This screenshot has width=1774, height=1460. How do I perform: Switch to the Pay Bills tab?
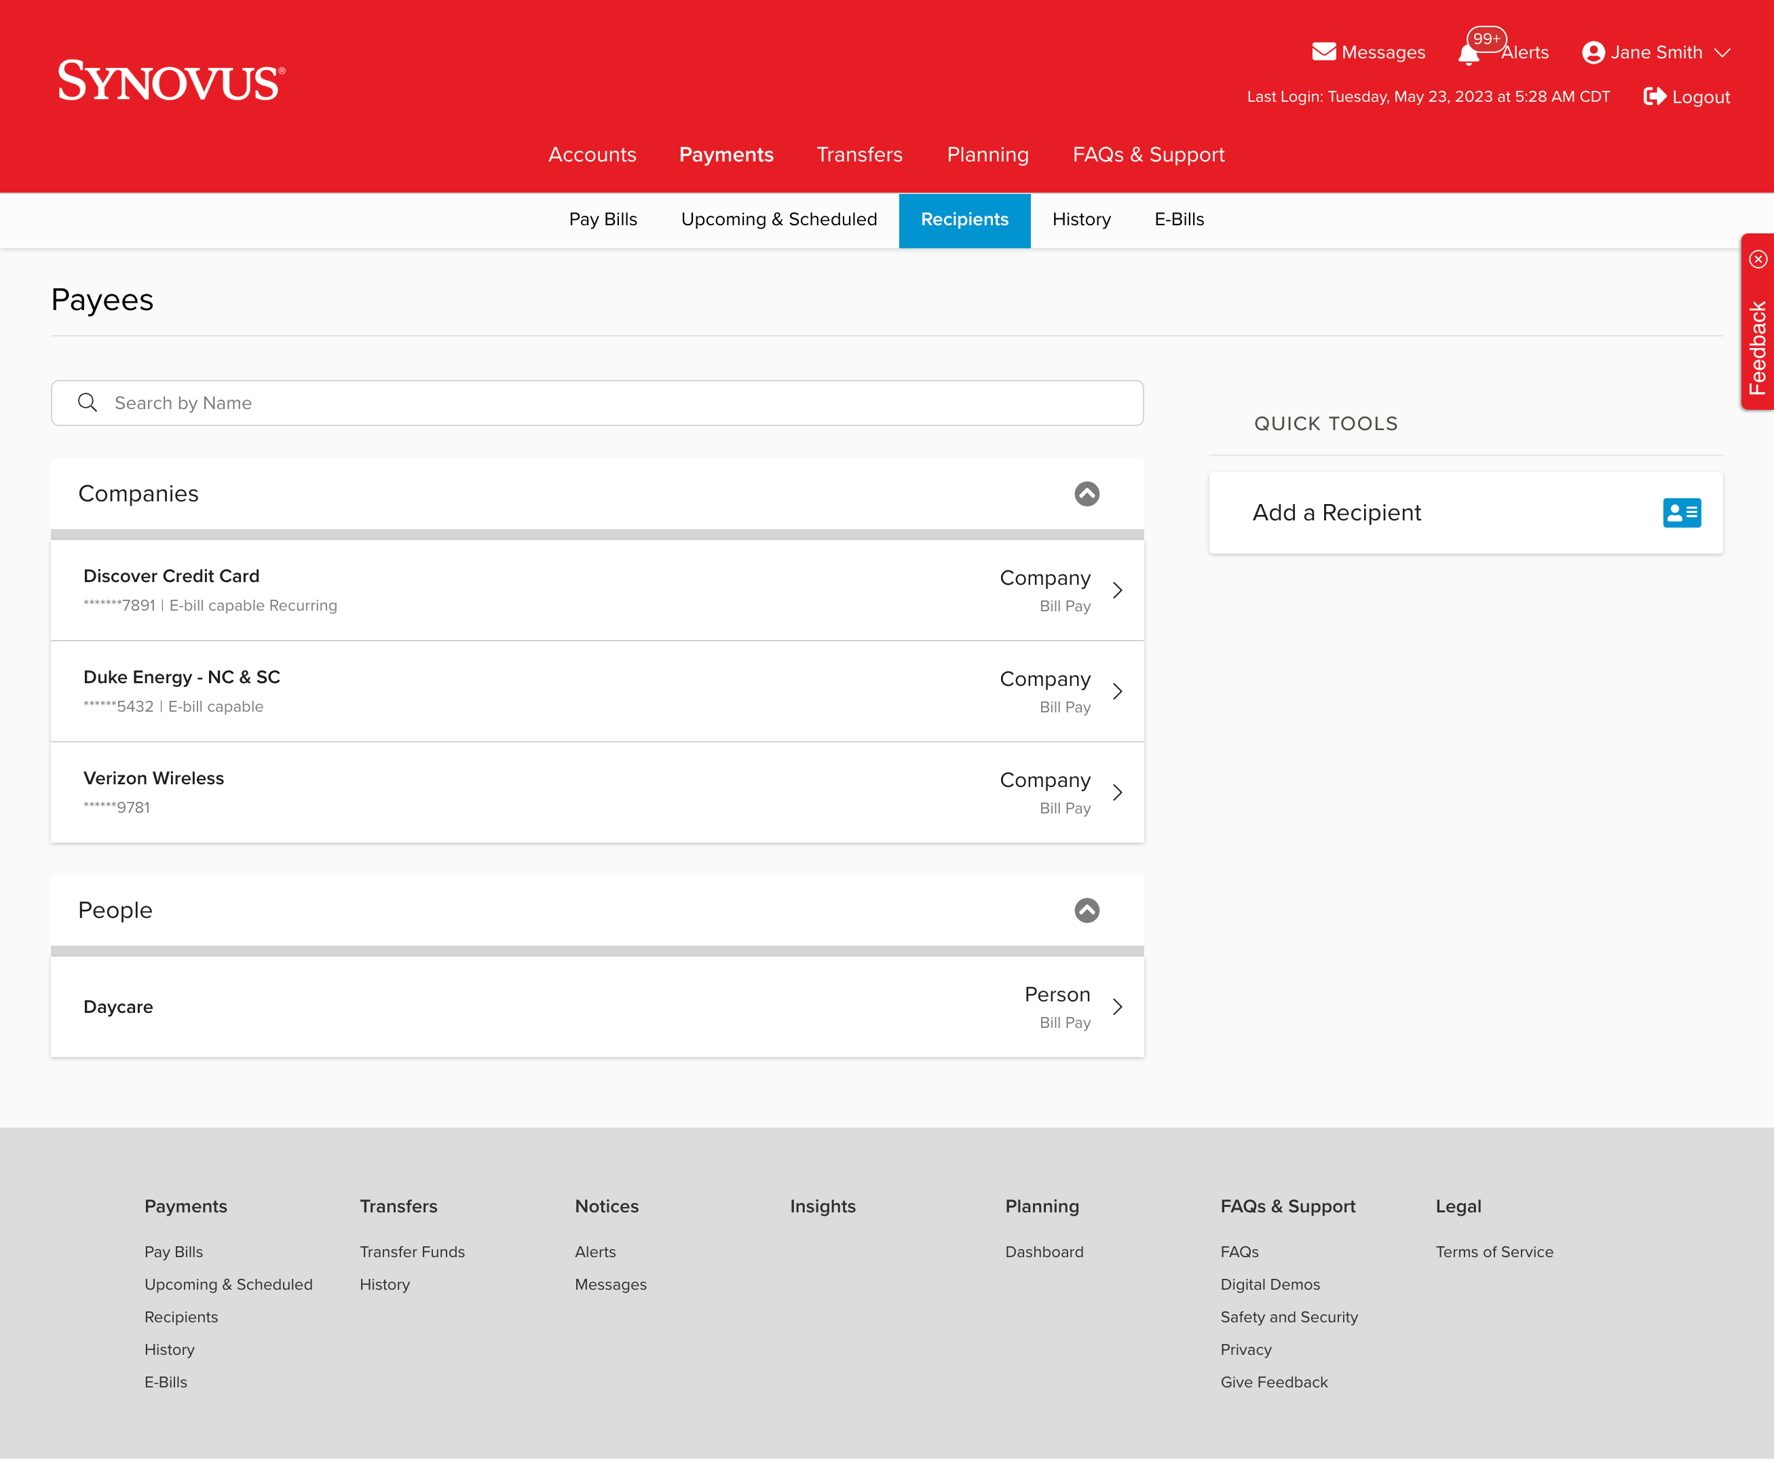(x=603, y=220)
